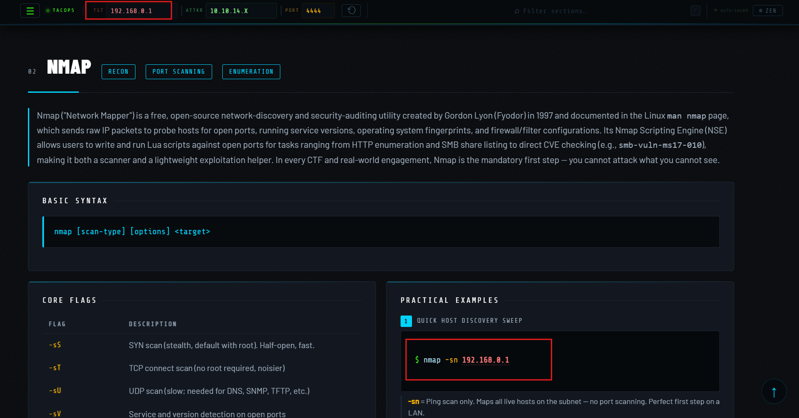Click the ATTKR attacker IP input field
799x418 pixels.
241,11
